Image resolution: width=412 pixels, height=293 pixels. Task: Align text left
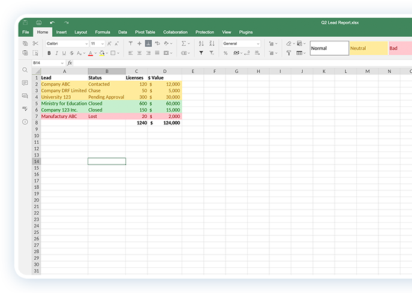point(131,53)
